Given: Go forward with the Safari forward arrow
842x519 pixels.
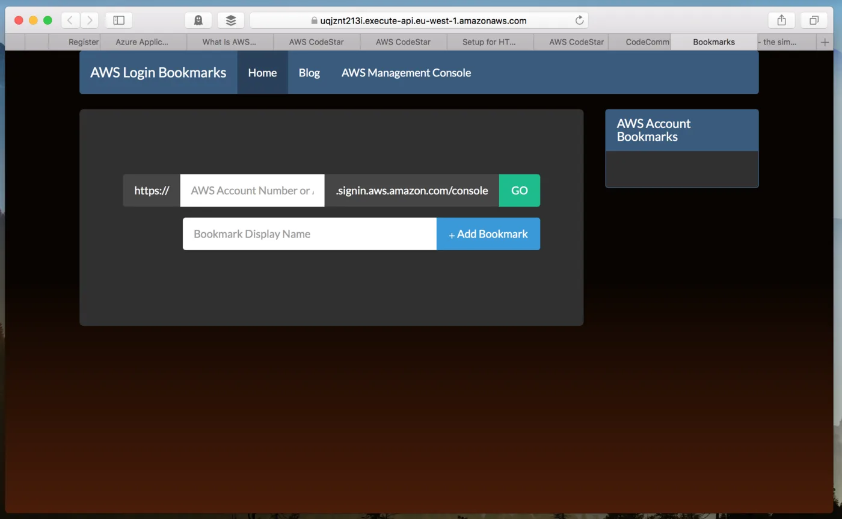Looking at the screenshot, I should pyautogui.click(x=90, y=20).
